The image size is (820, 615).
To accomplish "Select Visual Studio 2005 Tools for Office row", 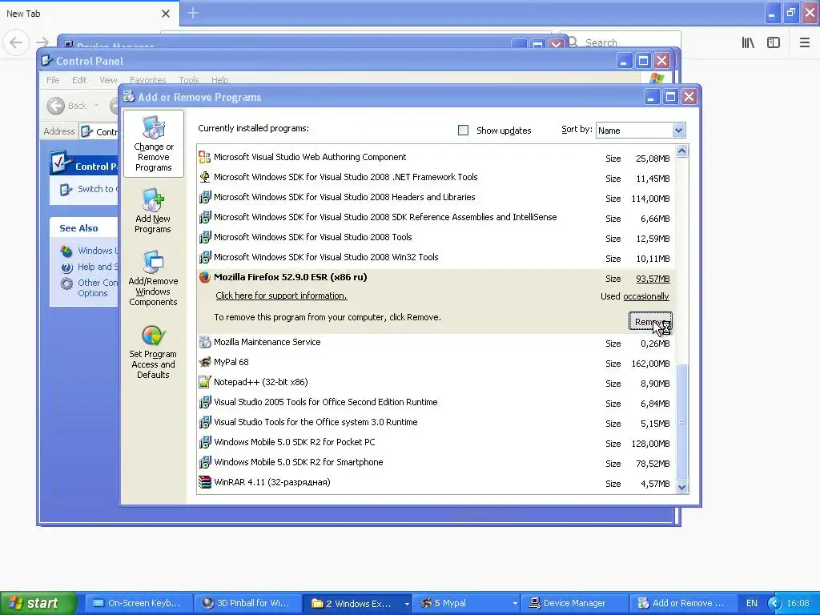I will [436, 402].
